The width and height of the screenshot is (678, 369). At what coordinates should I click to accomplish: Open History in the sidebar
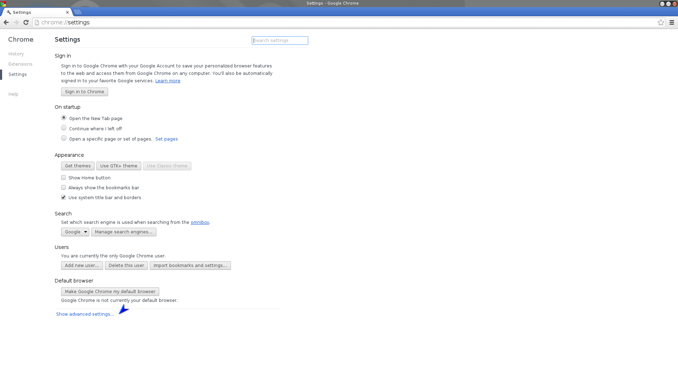point(16,54)
